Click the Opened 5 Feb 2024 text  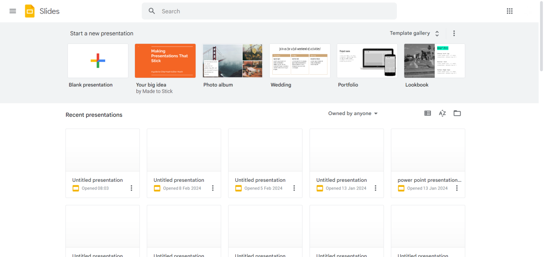click(263, 188)
